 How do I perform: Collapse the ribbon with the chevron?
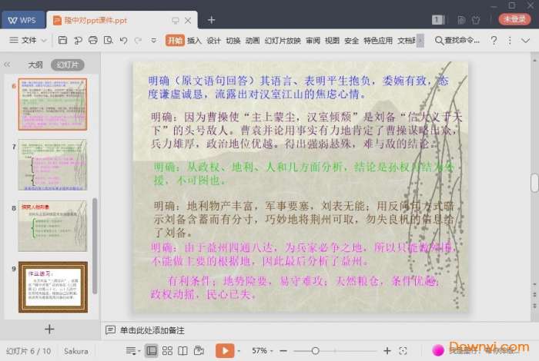pyautogui.click(x=525, y=41)
